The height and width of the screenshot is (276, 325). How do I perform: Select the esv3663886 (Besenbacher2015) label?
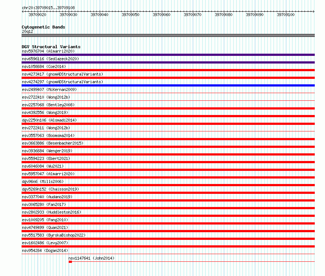(x=53, y=143)
